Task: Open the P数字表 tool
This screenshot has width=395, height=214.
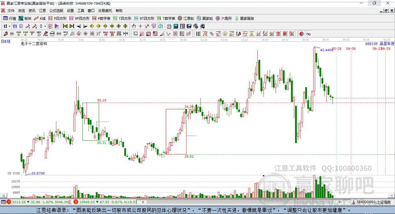Action: (101, 19)
